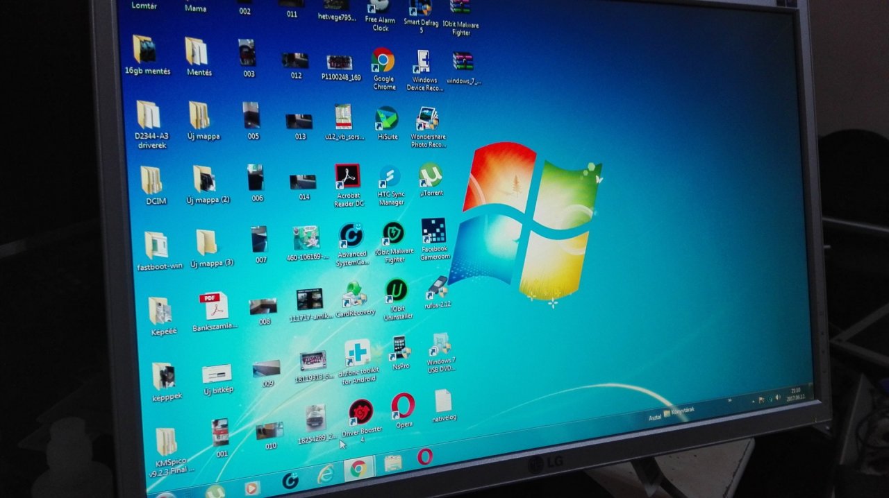Click Chrome button in the taskbar
Image resolution: width=889 pixels, height=498 pixels.
click(358, 469)
